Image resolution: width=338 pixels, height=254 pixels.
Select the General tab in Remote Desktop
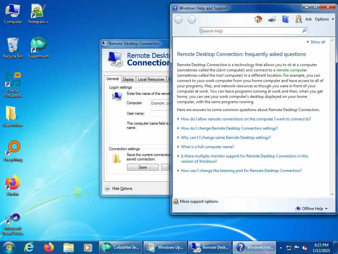pyautogui.click(x=113, y=79)
